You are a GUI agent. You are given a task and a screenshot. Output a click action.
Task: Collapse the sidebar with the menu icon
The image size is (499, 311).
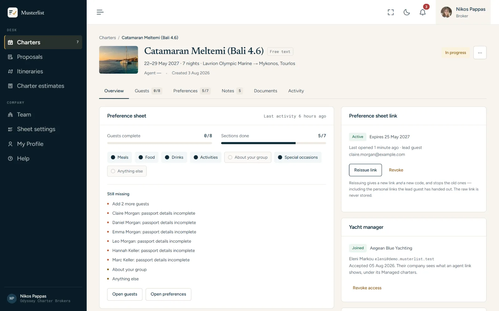(x=100, y=12)
